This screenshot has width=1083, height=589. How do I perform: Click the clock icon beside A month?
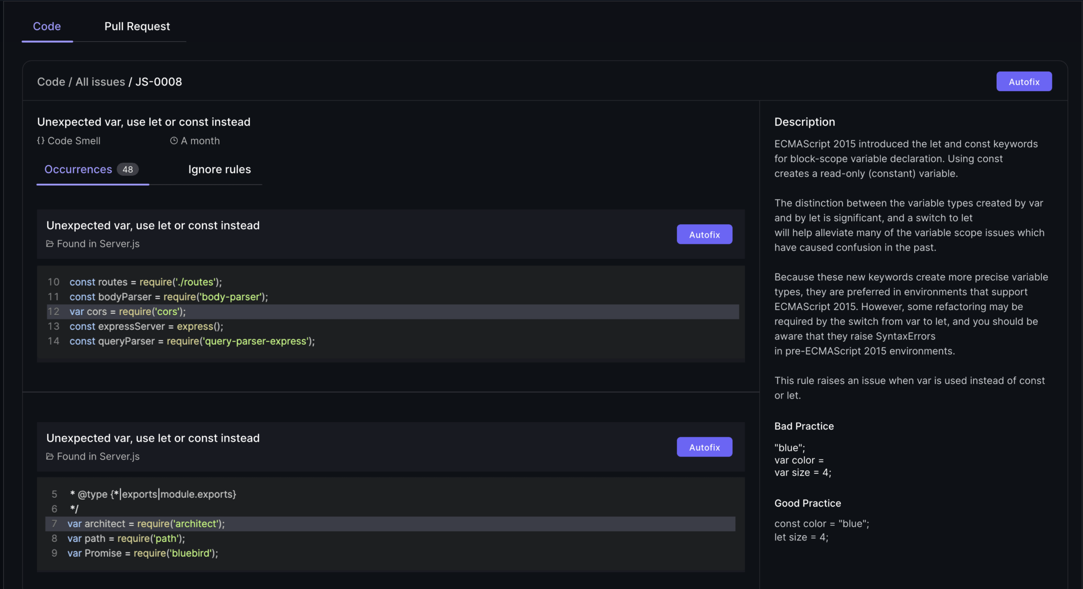174,141
